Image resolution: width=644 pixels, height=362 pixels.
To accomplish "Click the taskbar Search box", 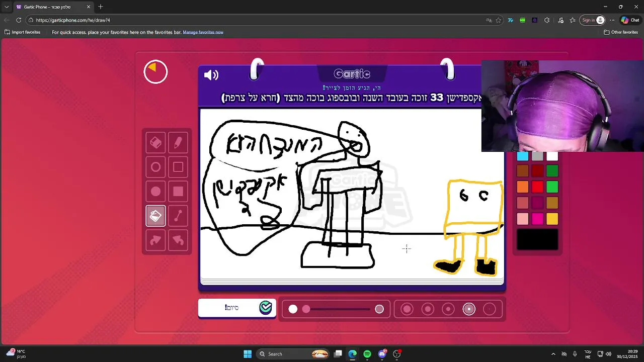I will click(294, 354).
